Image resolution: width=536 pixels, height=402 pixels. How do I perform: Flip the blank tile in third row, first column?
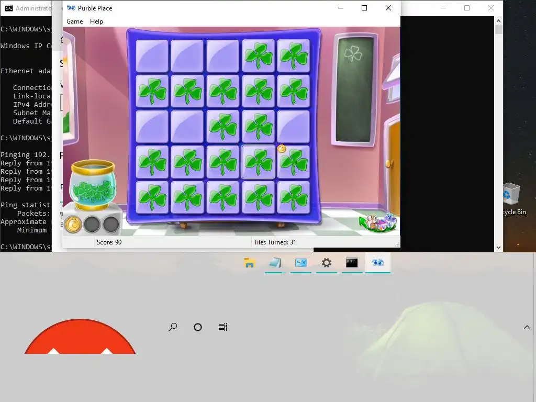point(152,127)
